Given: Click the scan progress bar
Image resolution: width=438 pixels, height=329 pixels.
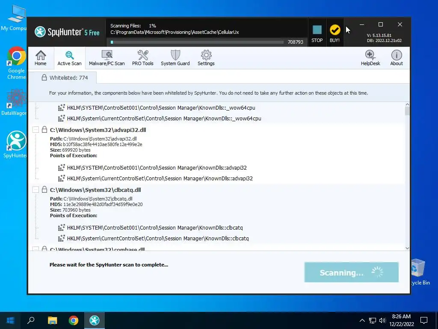Looking at the screenshot, I should (x=197, y=42).
